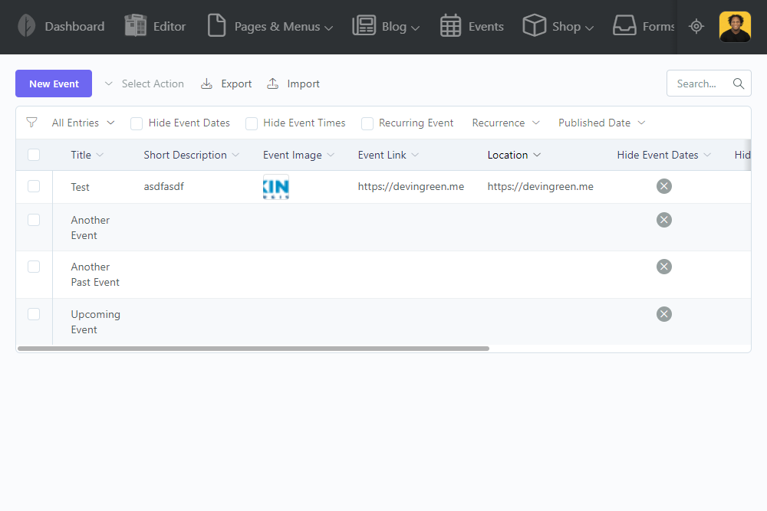
Task: Click the asdfasdf short description cell
Action: click(x=164, y=186)
